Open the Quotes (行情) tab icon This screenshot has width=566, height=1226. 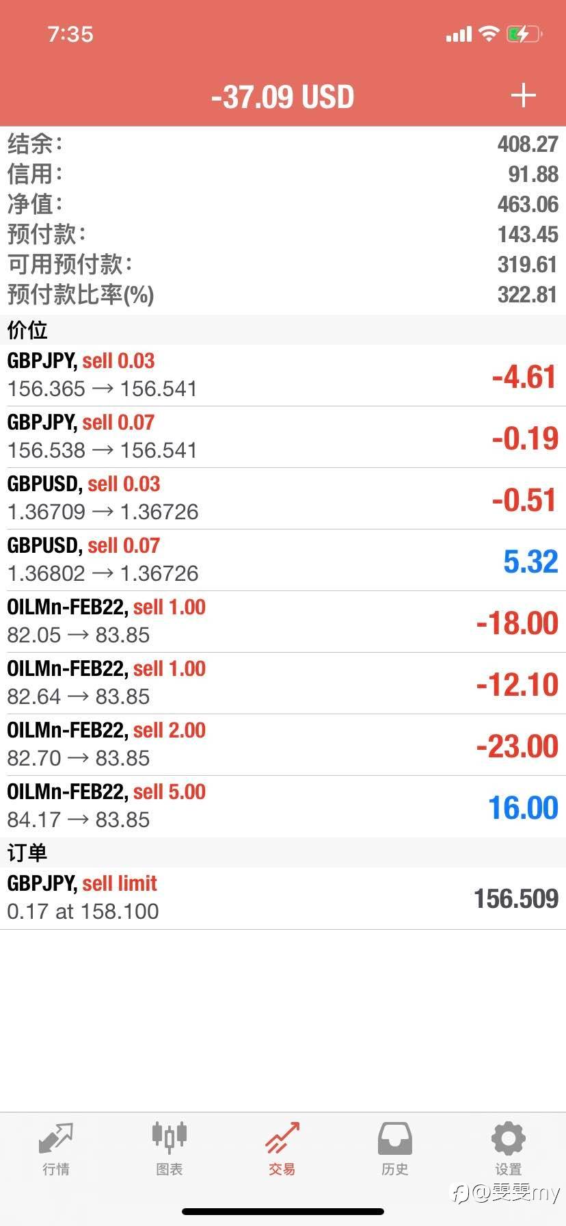[x=56, y=1138]
